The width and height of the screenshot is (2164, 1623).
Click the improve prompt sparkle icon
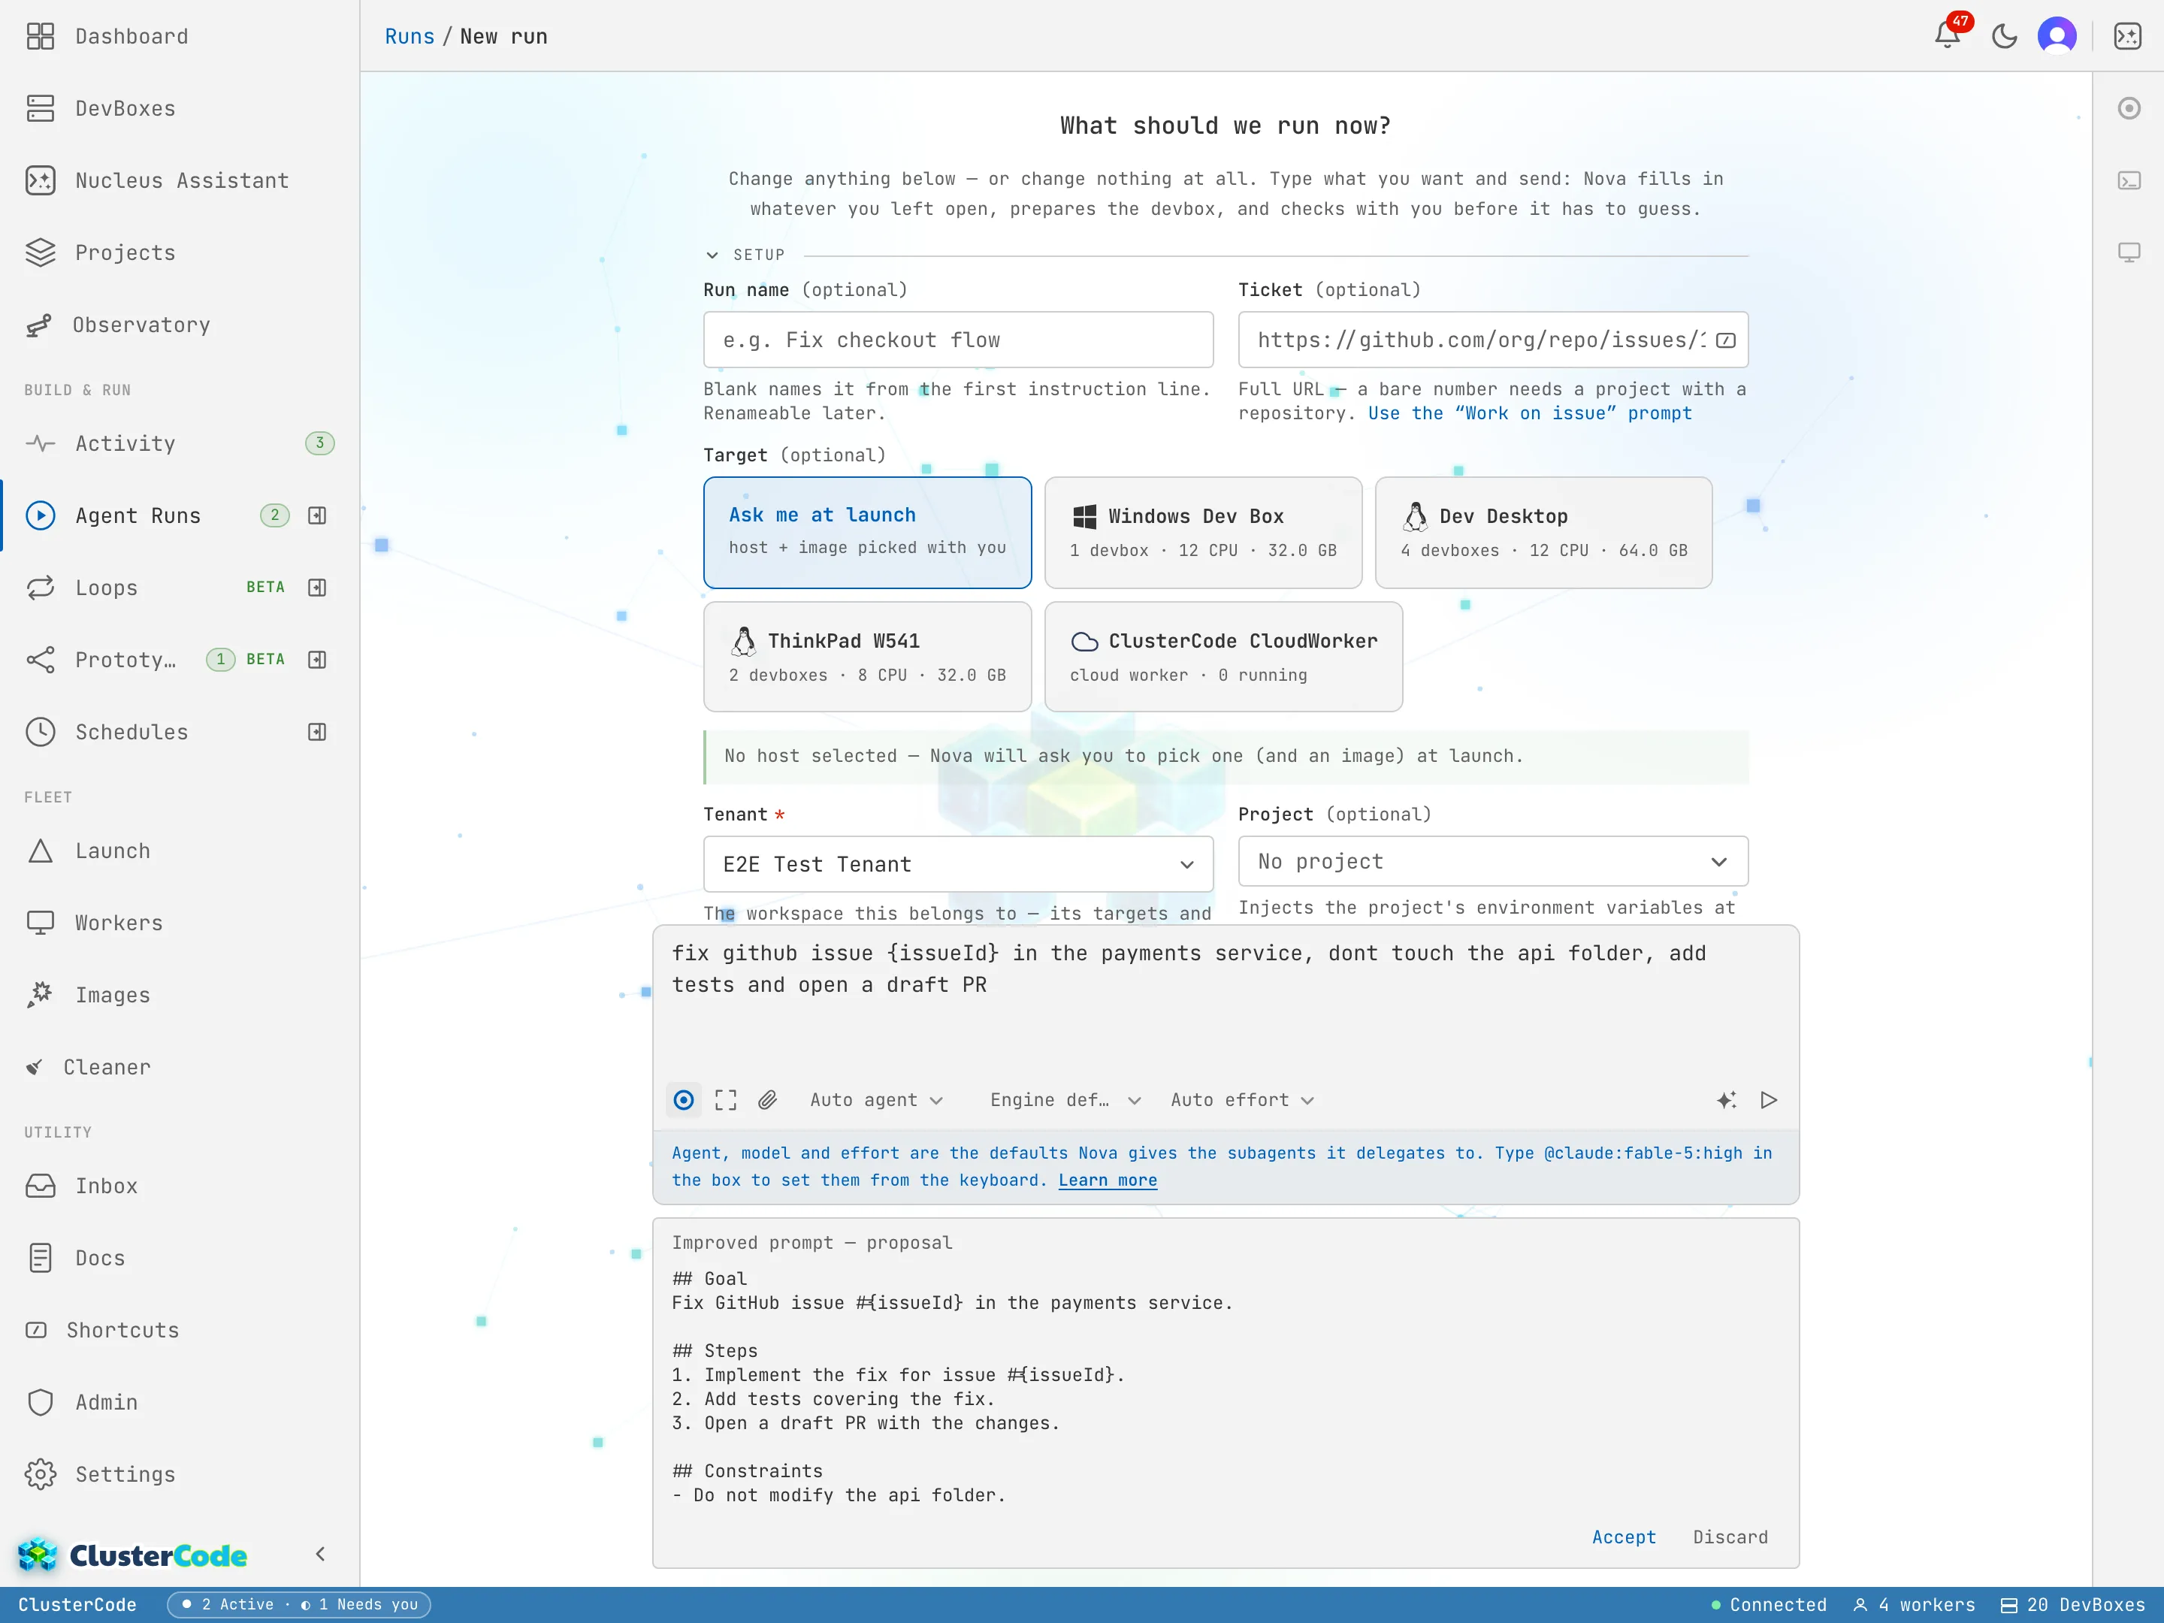point(1727,1101)
